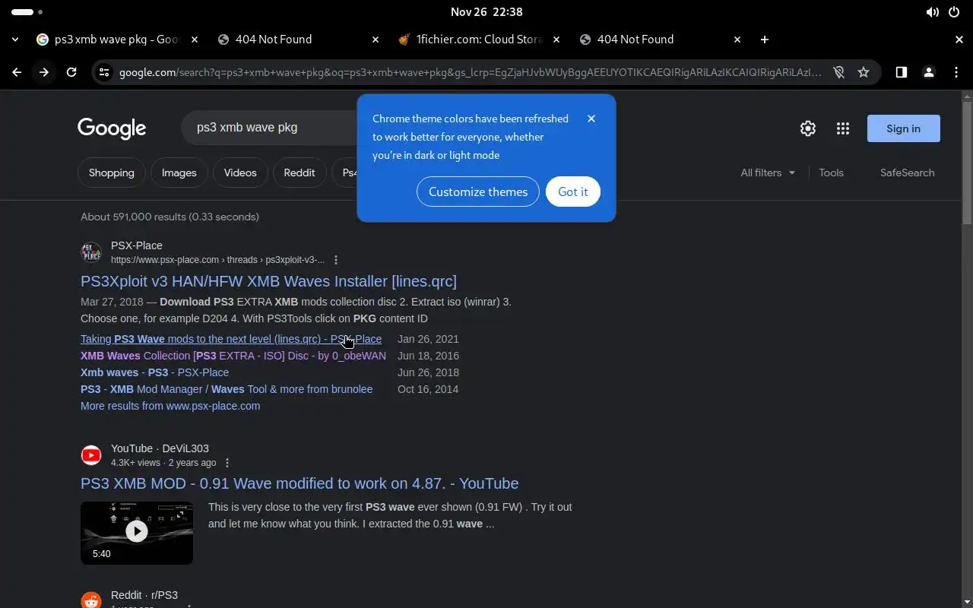Open options for YouTube DeViL303 result
The image size is (973, 608).
point(227,463)
